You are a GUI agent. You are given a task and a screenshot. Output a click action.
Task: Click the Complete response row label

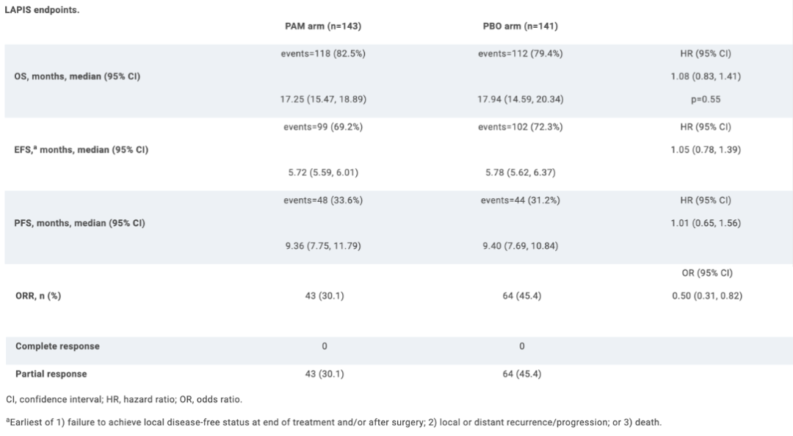tap(58, 346)
